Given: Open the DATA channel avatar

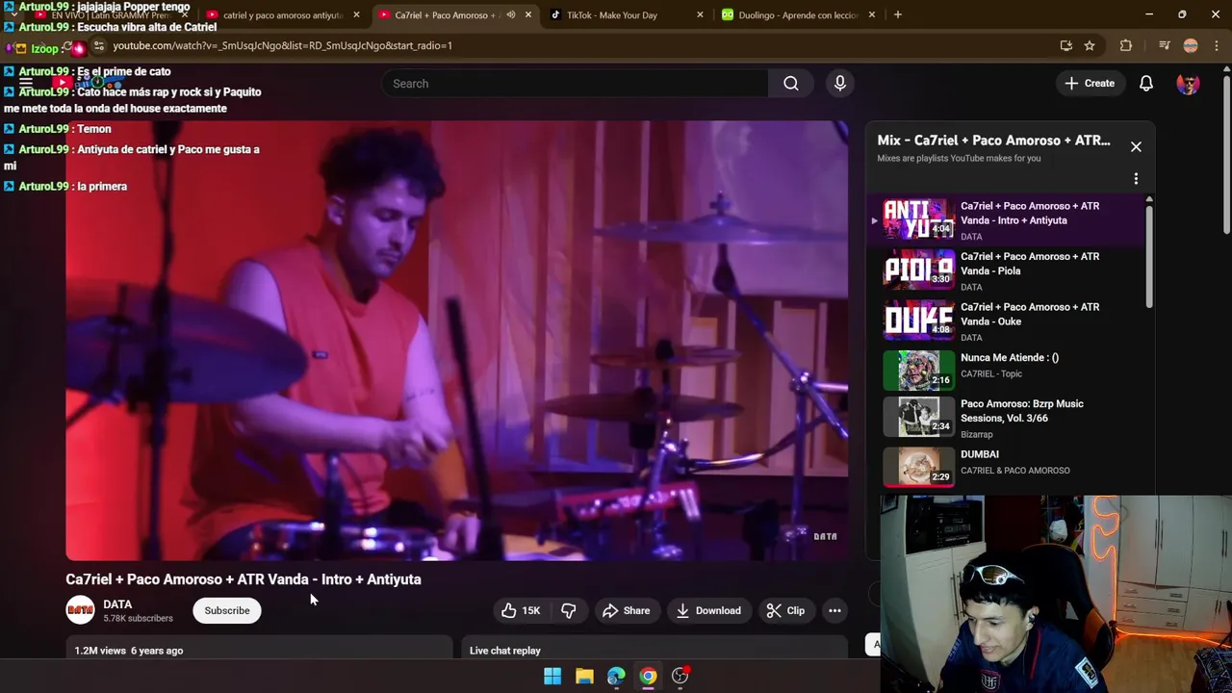Looking at the screenshot, I should 80,610.
